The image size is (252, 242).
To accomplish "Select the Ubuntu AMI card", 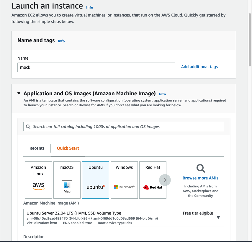I will pos(96,180).
